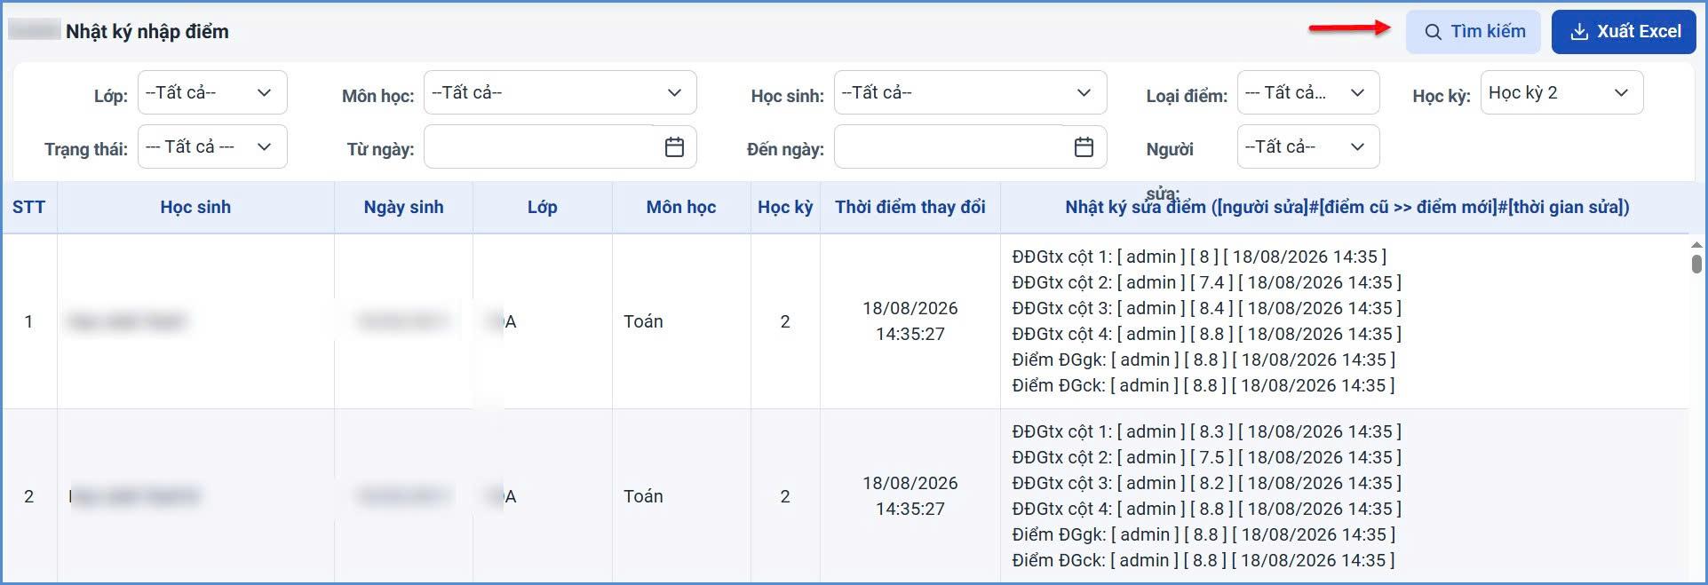The width and height of the screenshot is (1708, 585).
Task: Click the Đến ngày date input field
Action: pyautogui.click(x=970, y=146)
